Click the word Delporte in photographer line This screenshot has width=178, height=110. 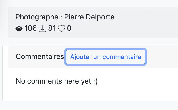pyautogui.click(x=100, y=17)
